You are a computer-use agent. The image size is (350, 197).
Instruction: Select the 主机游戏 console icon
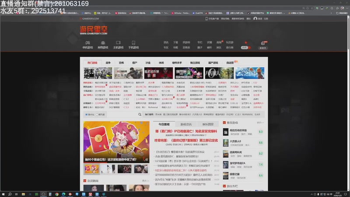click(118, 42)
